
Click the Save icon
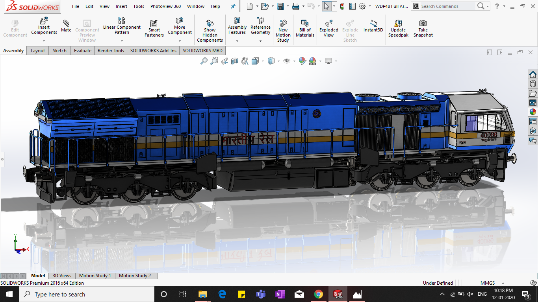(x=280, y=6)
